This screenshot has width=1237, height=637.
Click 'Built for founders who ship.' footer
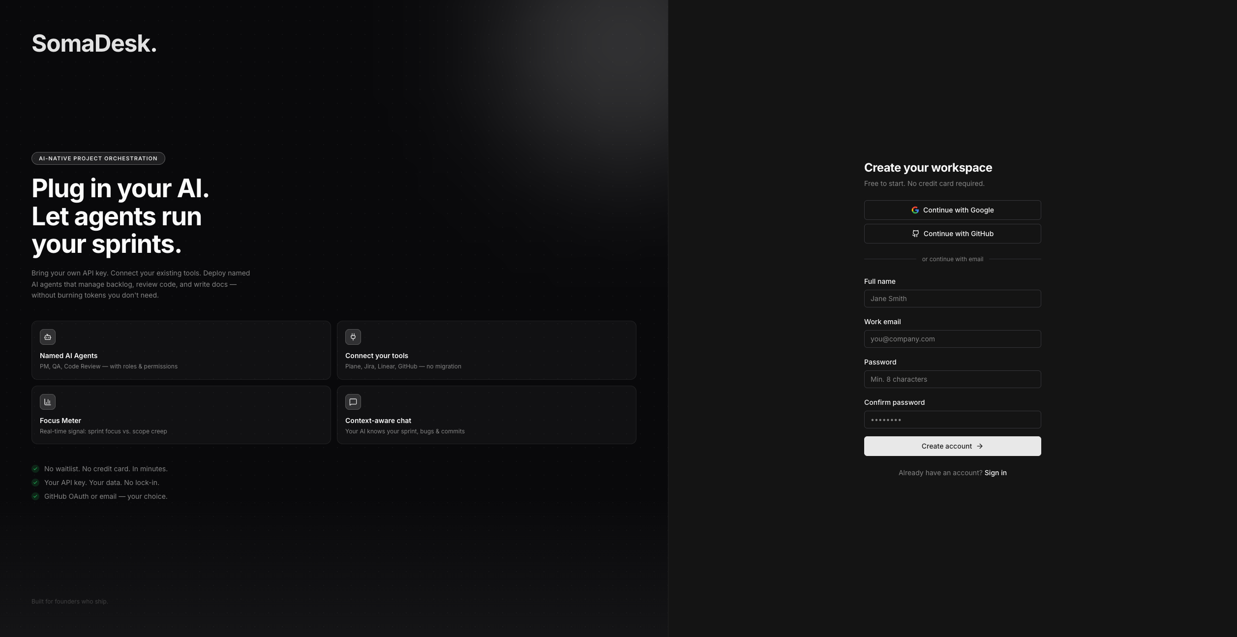[x=69, y=602]
